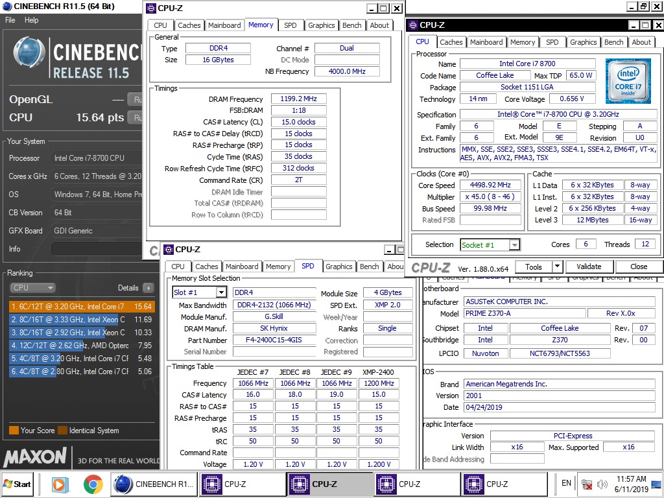
Task: Switch to CPU tab in Memory window
Action: pos(161,25)
